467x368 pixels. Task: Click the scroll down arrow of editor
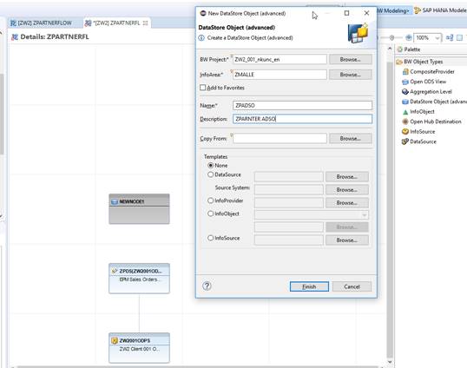390,362
